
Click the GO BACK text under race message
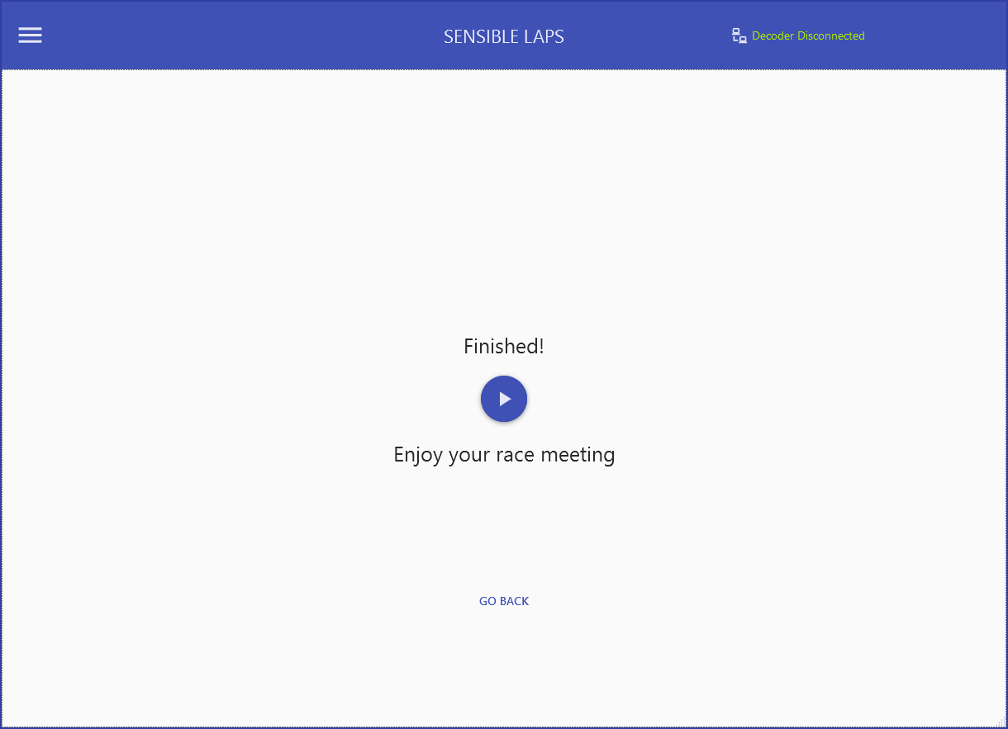(x=503, y=601)
